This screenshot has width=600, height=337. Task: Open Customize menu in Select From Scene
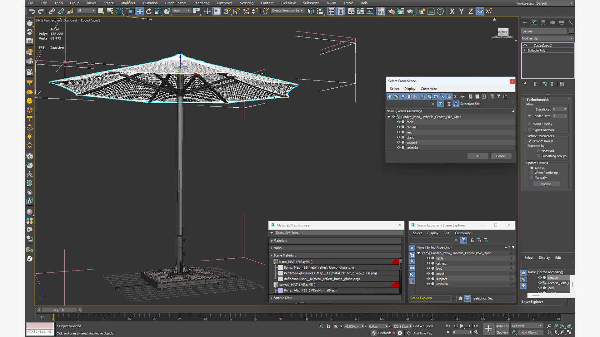tap(429, 89)
